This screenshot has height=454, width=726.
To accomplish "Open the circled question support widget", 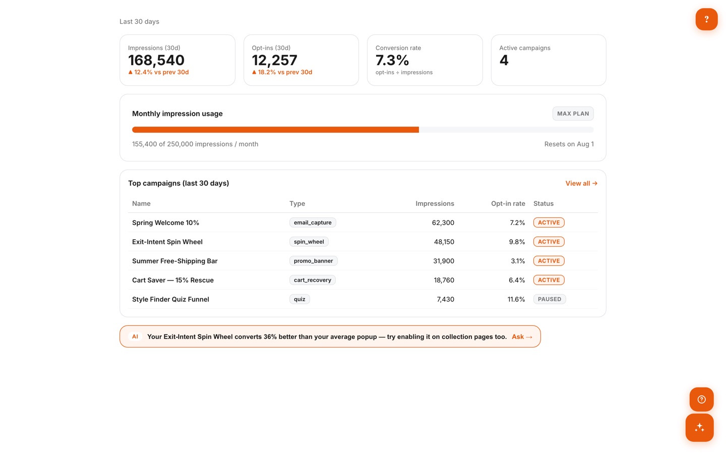I will [701, 400].
